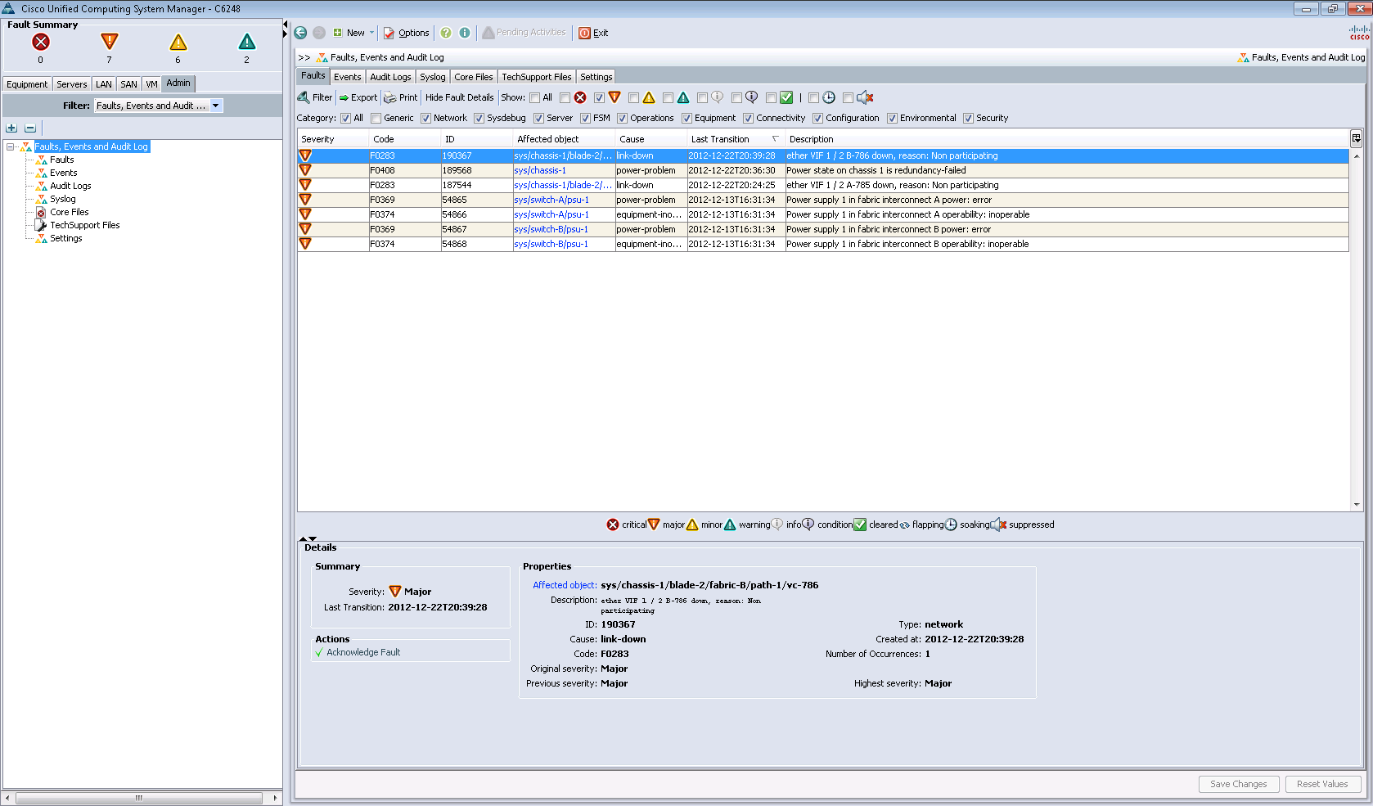Click the warning severity filter icon
Viewport: 1373px width, 806px height.
pyautogui.click(x=683, y=97)
